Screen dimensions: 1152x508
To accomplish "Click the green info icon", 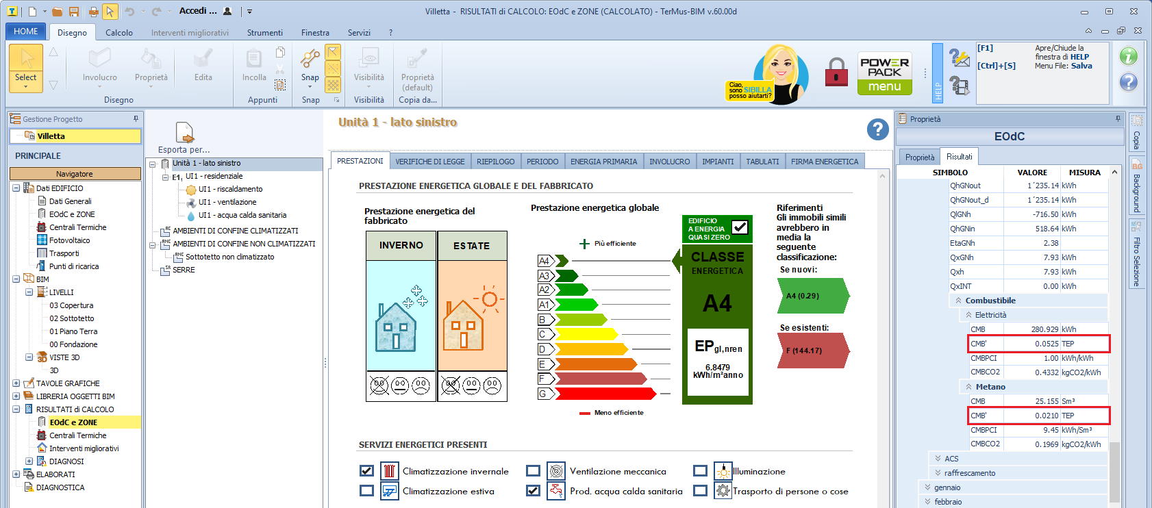I will coord(1128,56).
